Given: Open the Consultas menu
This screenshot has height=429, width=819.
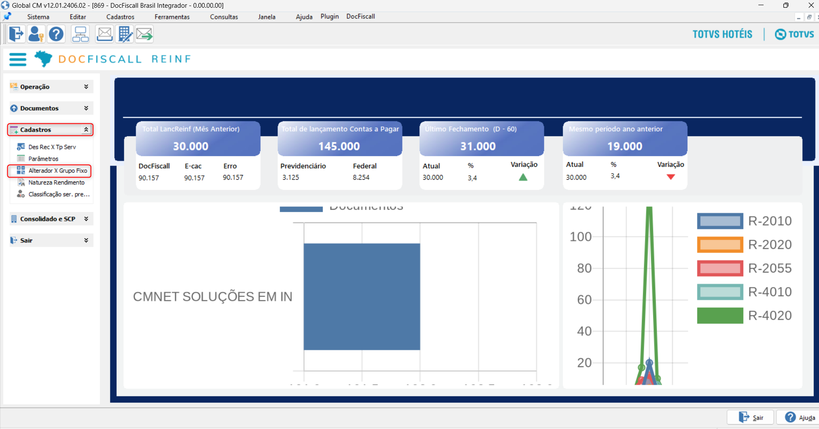Looking at the screenshot, I should [224, 17].
